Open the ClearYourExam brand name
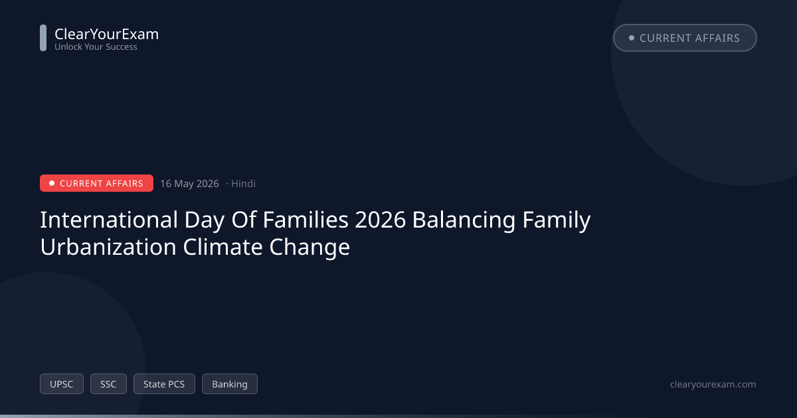This screenshot has height=418, width=797. (106, 34)
